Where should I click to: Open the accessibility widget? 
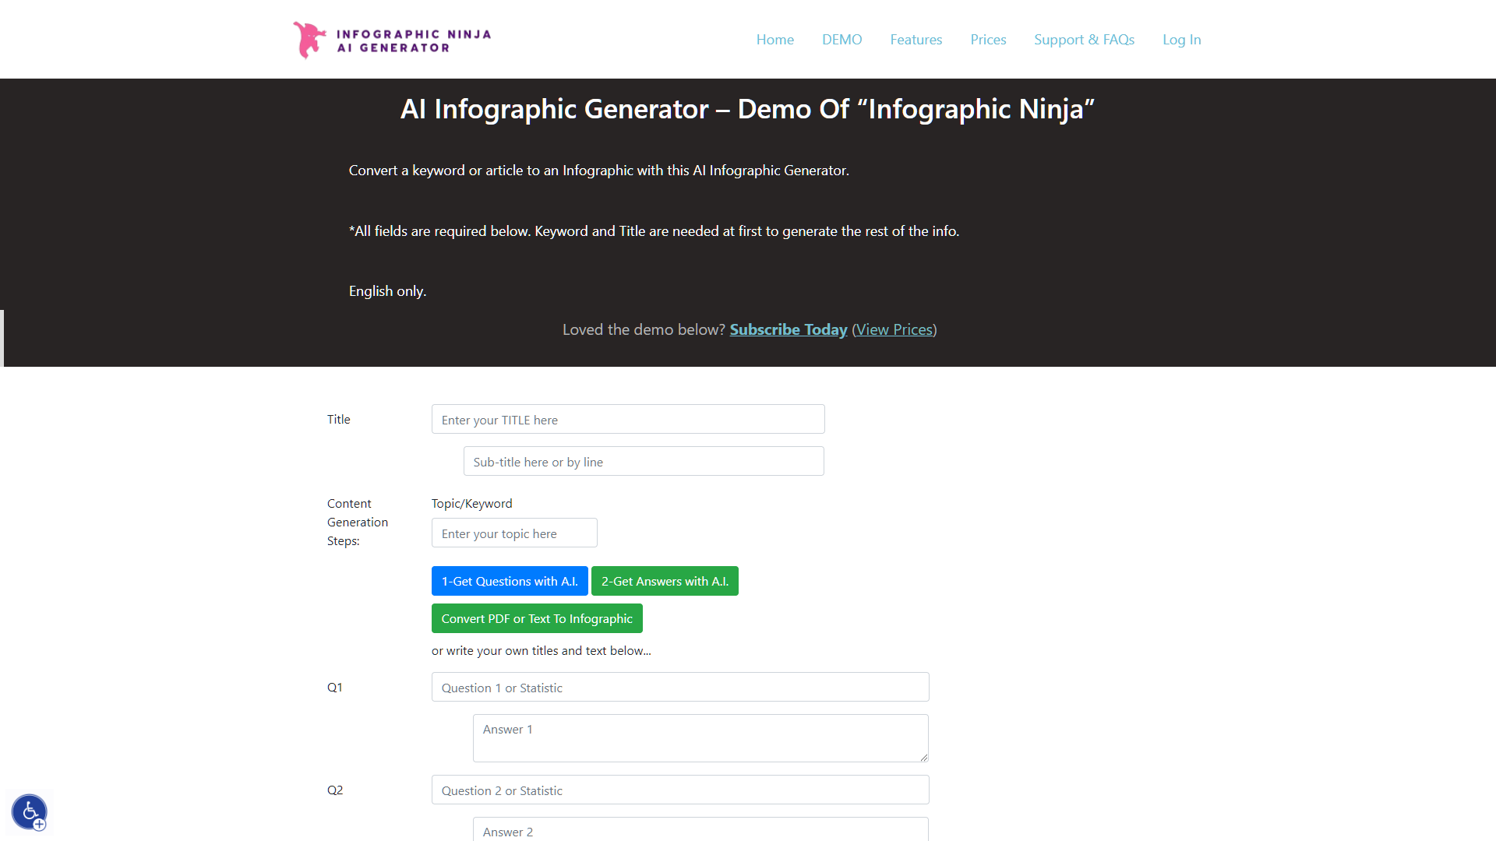(x=29, y=811)
